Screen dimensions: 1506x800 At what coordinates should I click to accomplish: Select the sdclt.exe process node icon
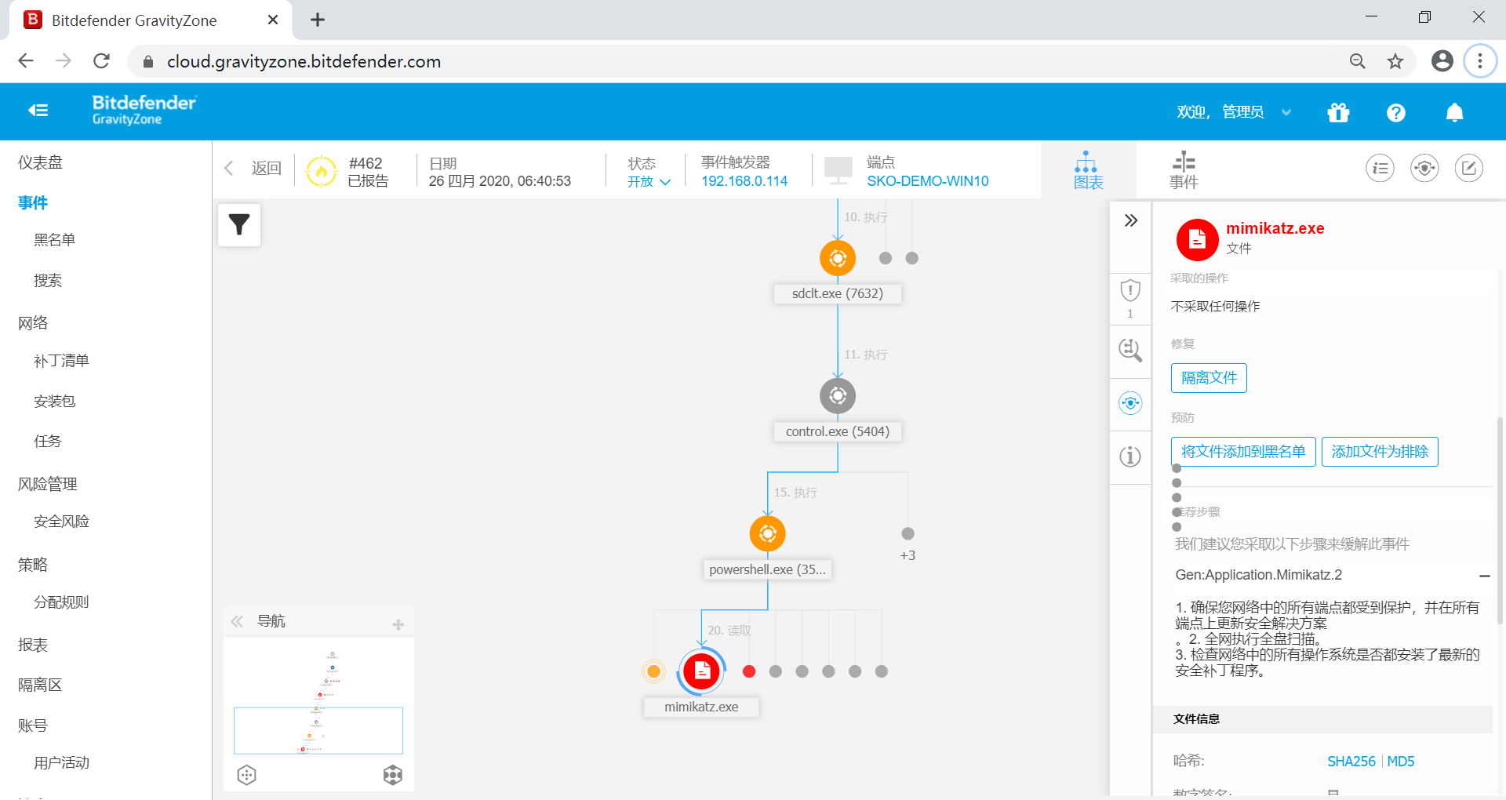(x=838, y=258)
